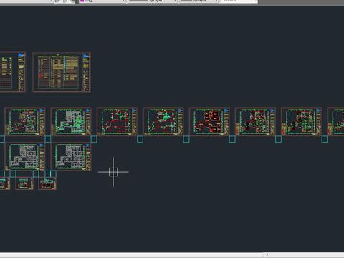Image resolution: width=344 pixels, height=258 pixels.
Task: Select the sixth floor-plan sheet in the middle row
Action: coord(255,122)
